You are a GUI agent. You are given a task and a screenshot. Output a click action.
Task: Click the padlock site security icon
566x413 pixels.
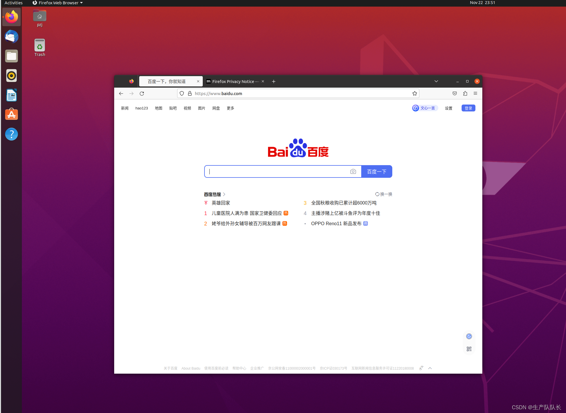coord(190,94)
